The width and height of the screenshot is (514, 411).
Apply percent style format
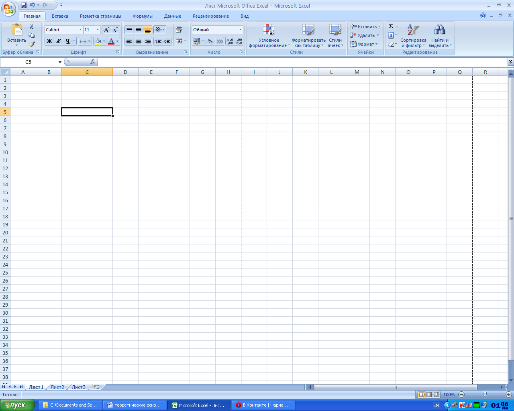click(210, 41)
